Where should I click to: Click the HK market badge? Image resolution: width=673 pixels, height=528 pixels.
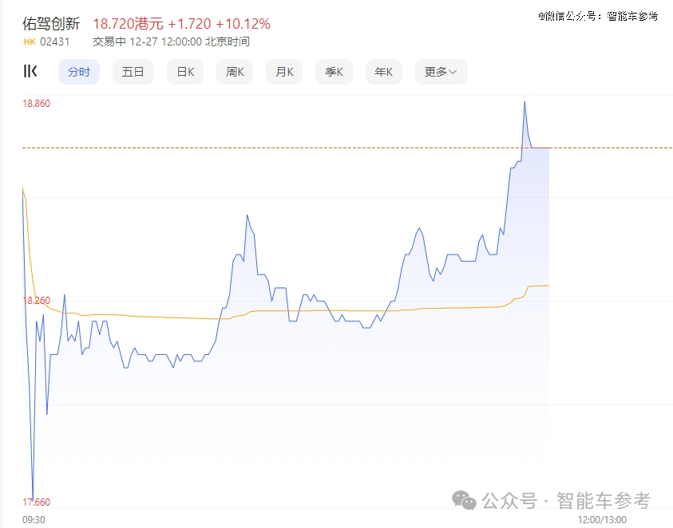30,41
